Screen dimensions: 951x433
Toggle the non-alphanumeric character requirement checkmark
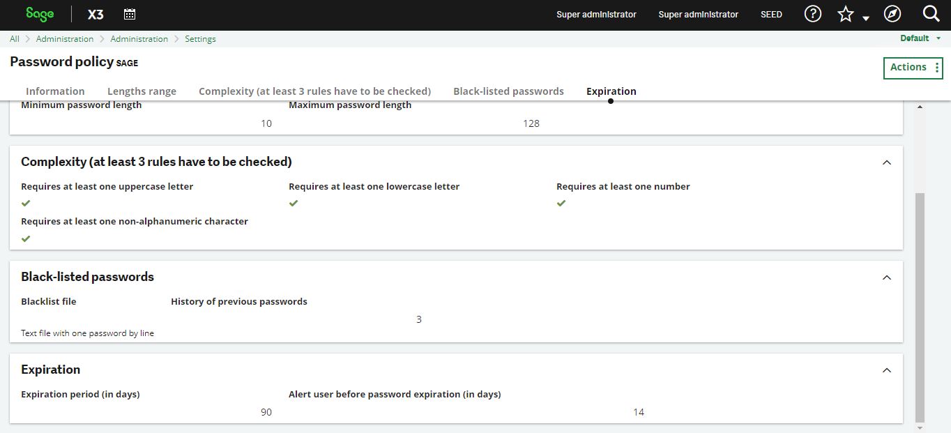25,238
